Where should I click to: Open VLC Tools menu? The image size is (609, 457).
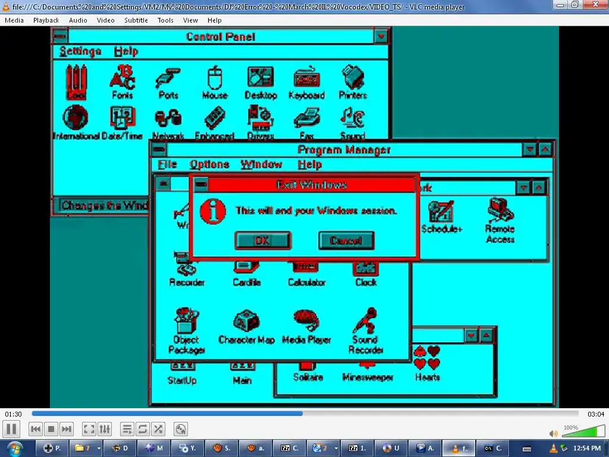tap(165, 20)
